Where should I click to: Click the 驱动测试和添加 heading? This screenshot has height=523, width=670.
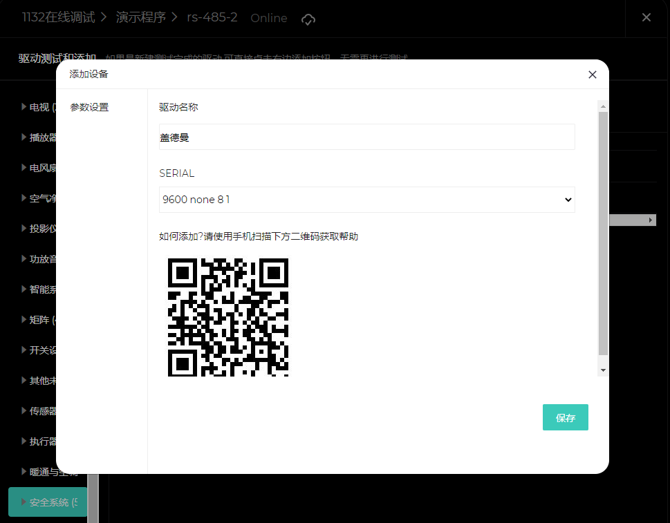pos(57,58)
